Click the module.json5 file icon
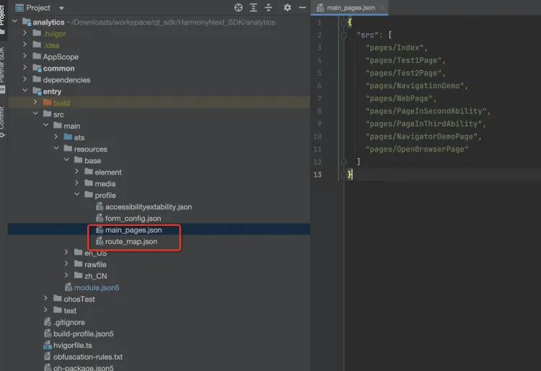The image size is (541, 371). click(x=69, y=288)
